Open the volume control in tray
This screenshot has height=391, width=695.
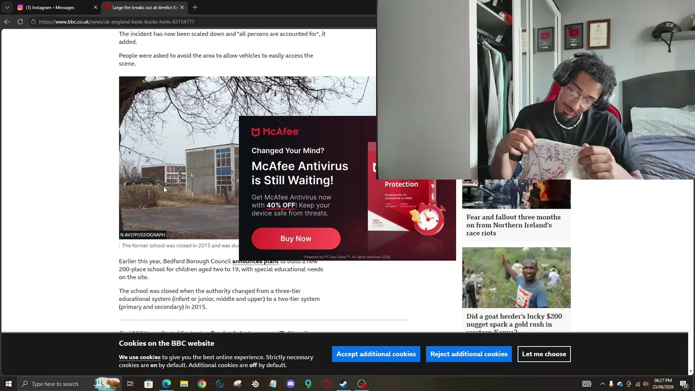[x=646, y=384]
